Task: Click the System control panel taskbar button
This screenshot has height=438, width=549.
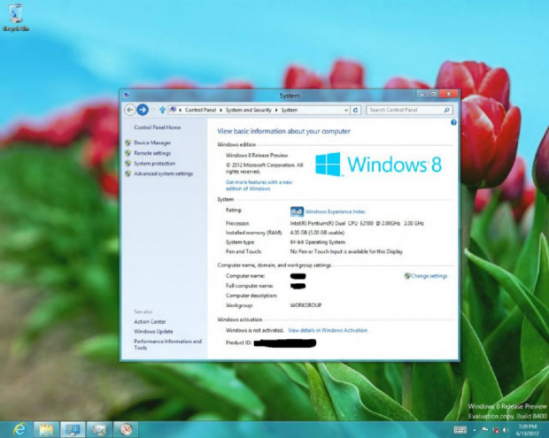Action: pos(73,429)
